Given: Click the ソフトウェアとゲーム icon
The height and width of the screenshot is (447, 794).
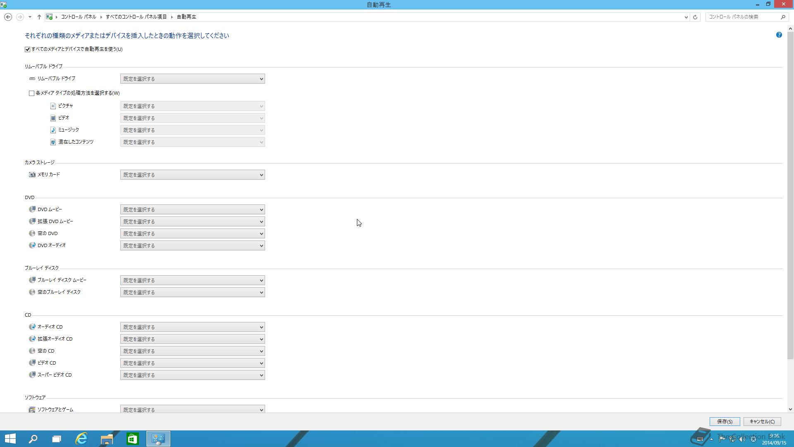Looking at the screenshot, I should pos(32,410).
